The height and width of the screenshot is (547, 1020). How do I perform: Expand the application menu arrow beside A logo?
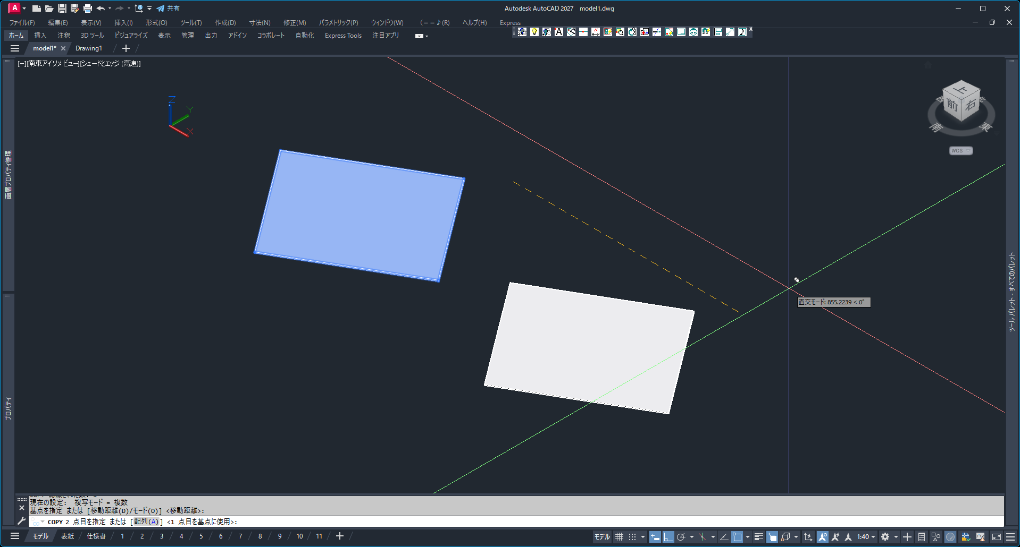tap(24, 8)
